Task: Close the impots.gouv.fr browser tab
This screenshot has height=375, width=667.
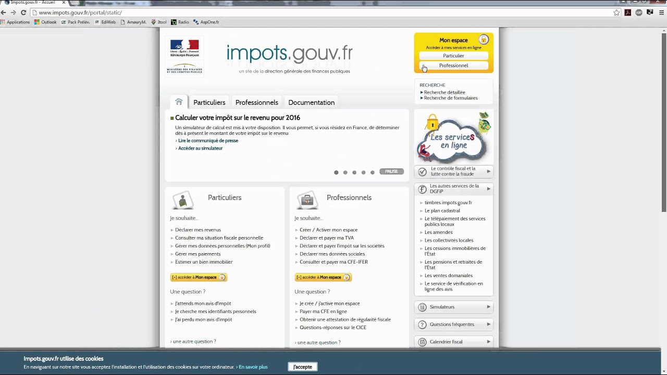Action: point(64,3)
